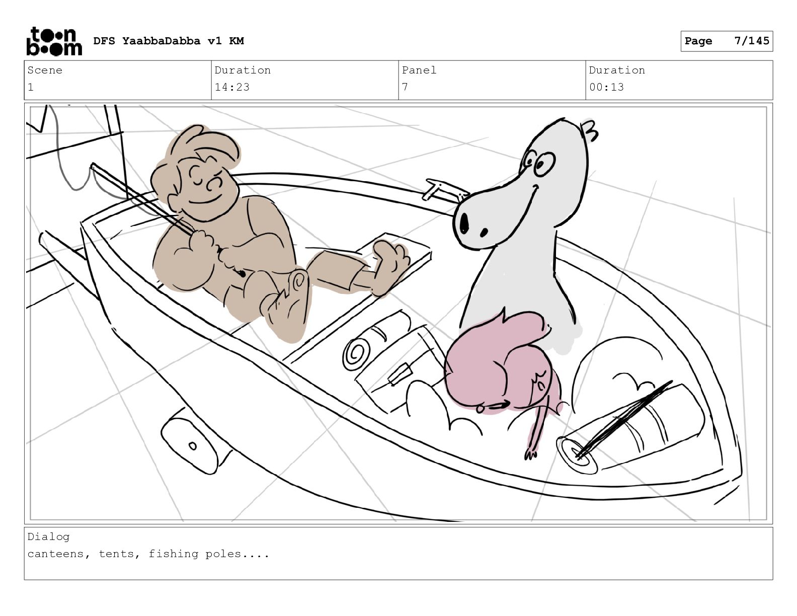Select dialog text 'canteens, tents, fishing poles....'
Image resolution: width=797 pixels, height=616 pixels.
(148, 554)
